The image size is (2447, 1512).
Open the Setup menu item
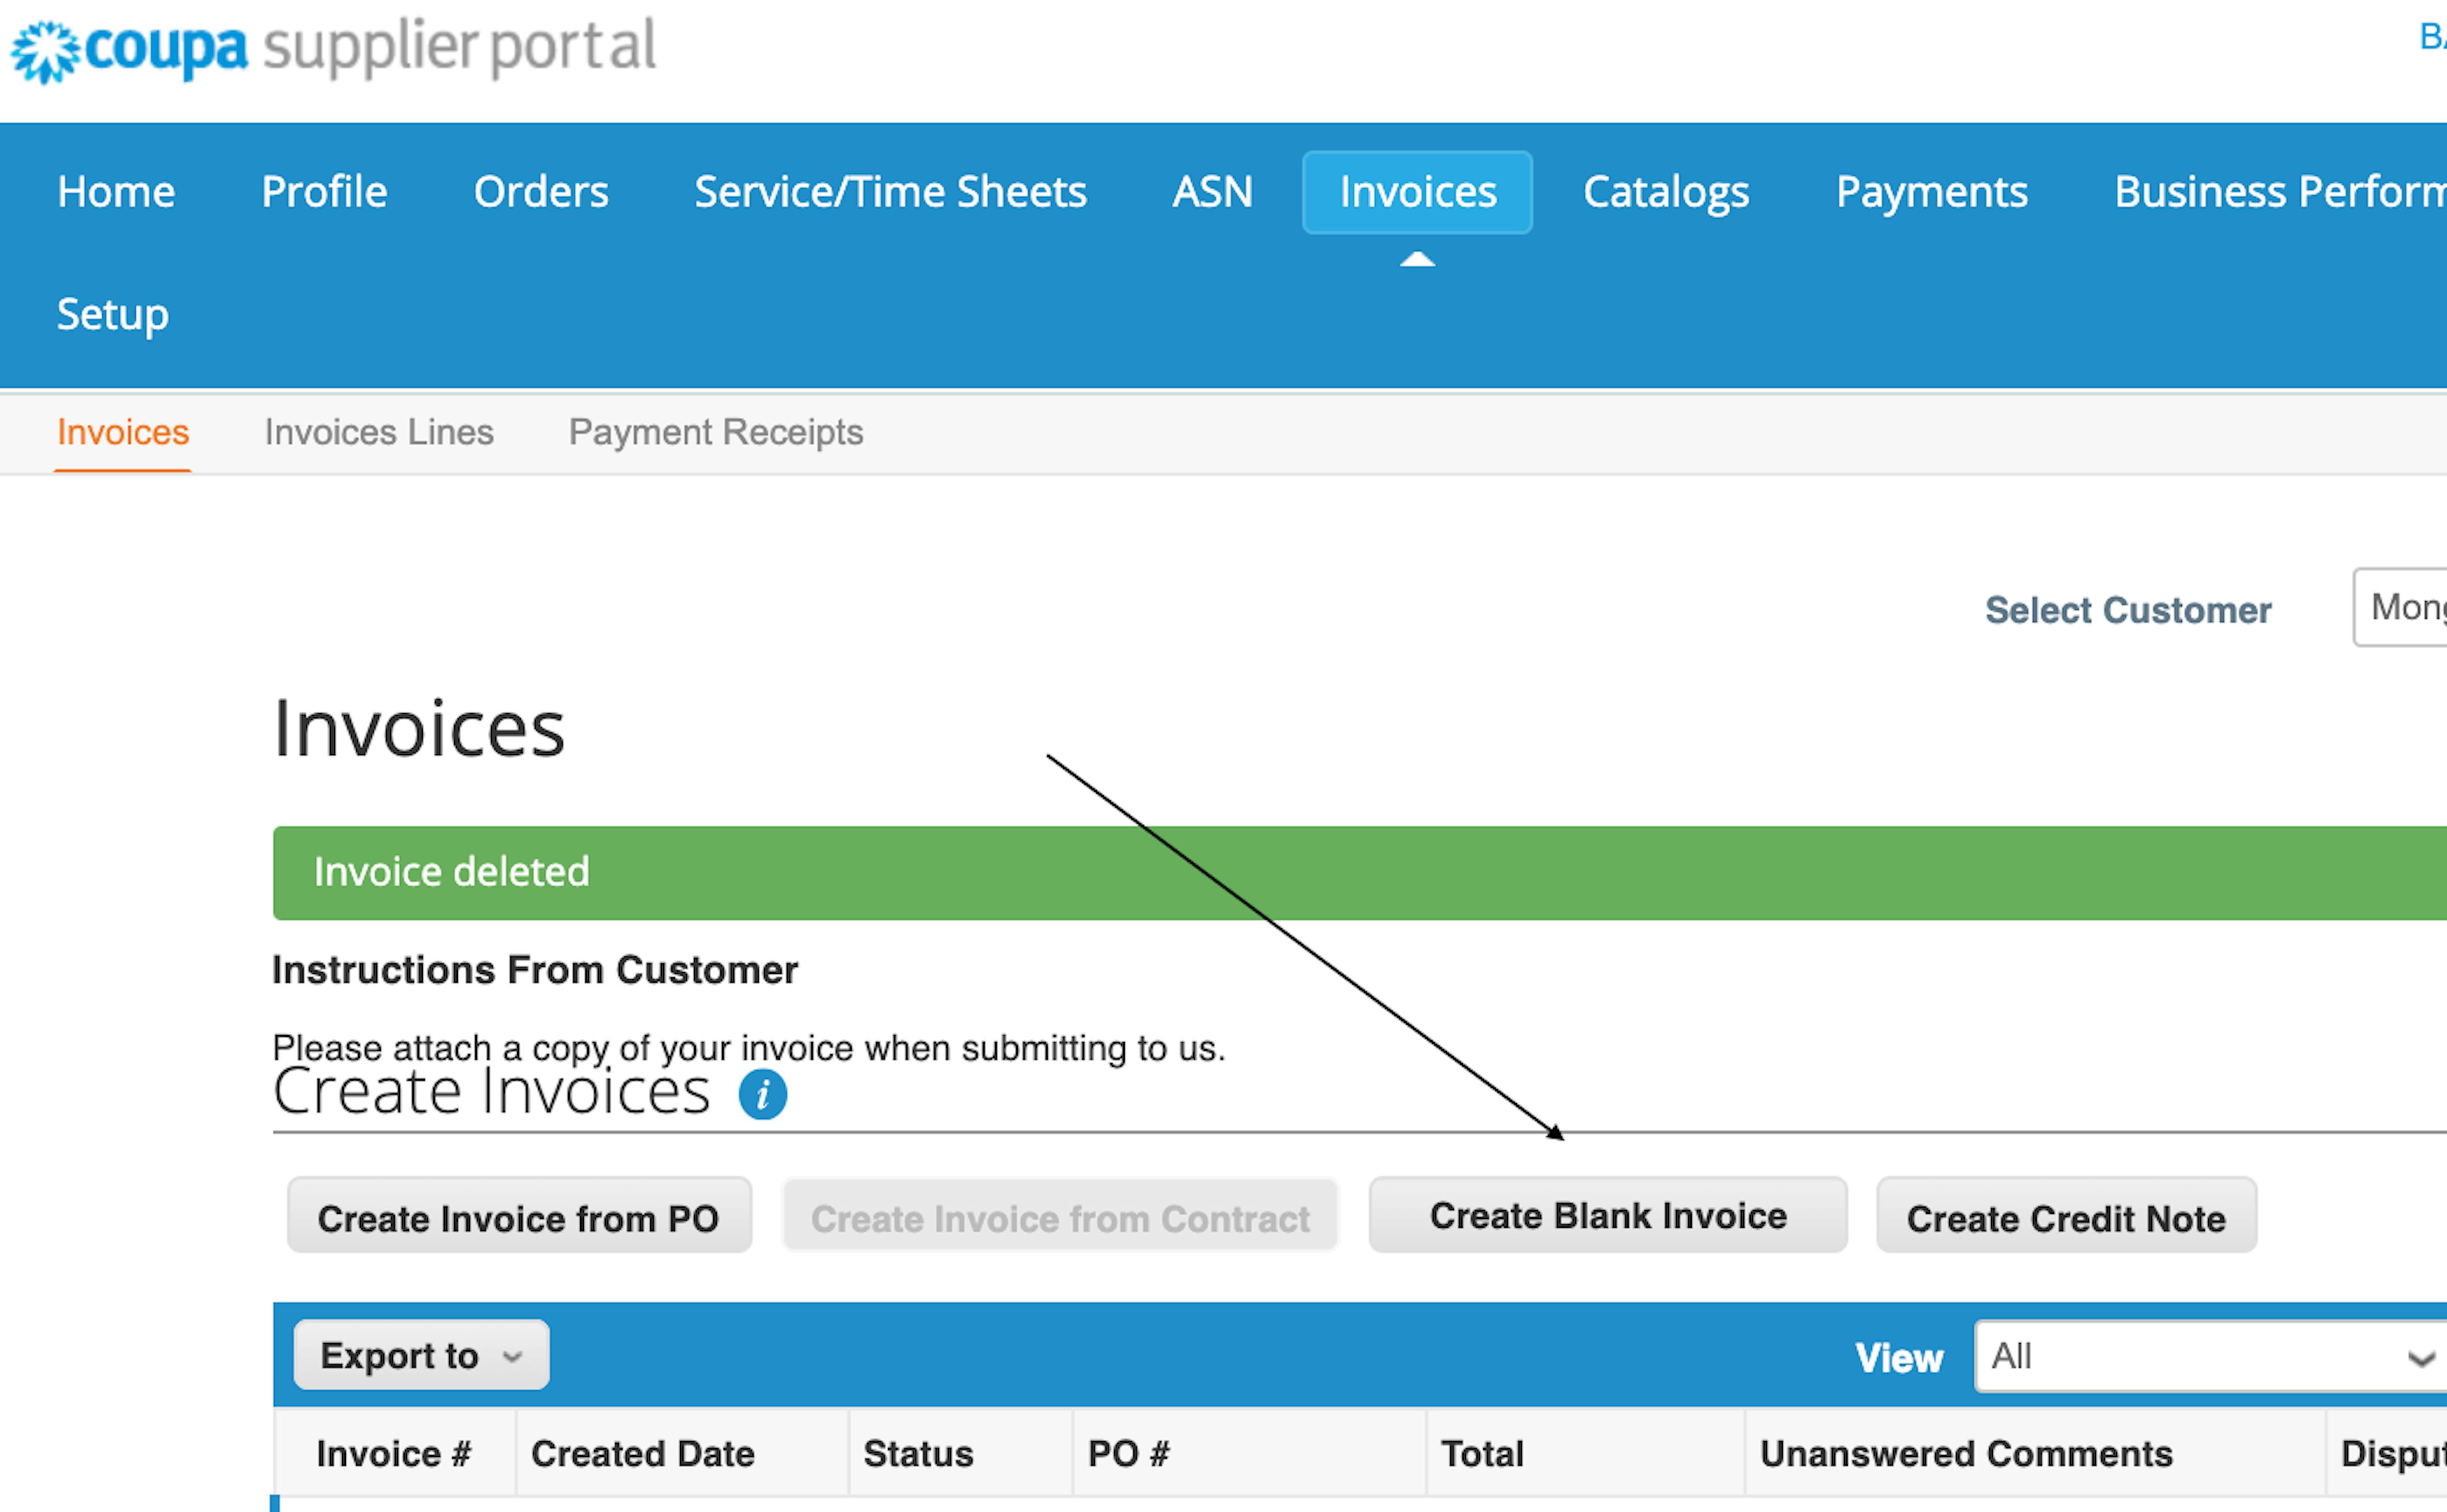(113, 315)
